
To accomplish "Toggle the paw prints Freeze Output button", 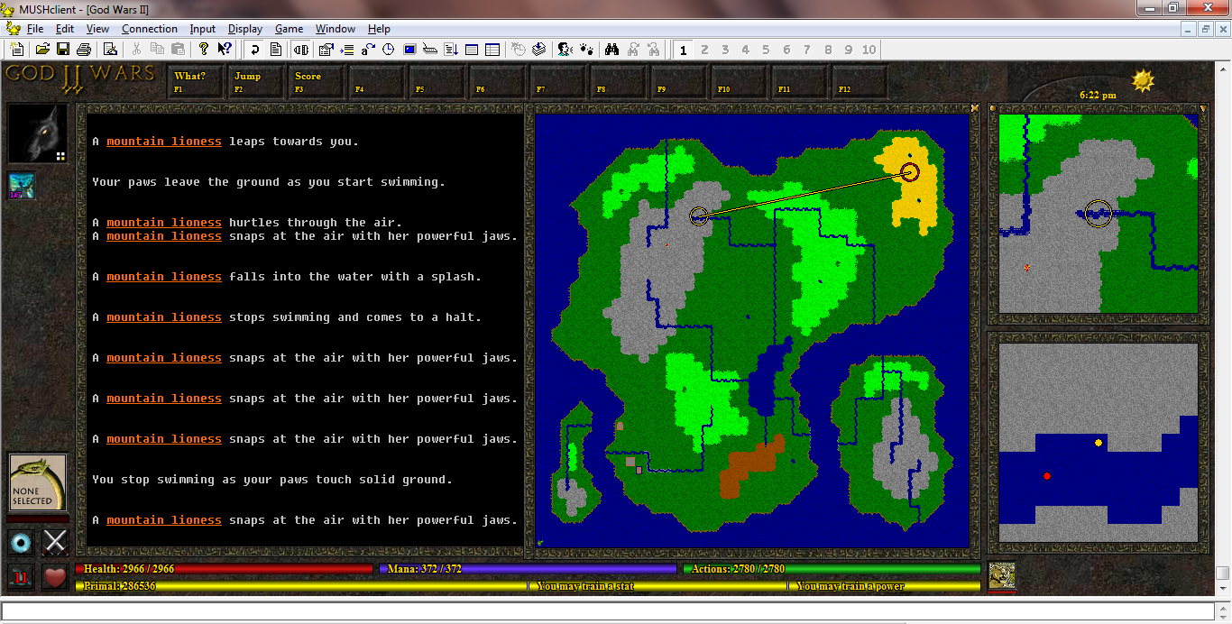I will coord(585,50).
